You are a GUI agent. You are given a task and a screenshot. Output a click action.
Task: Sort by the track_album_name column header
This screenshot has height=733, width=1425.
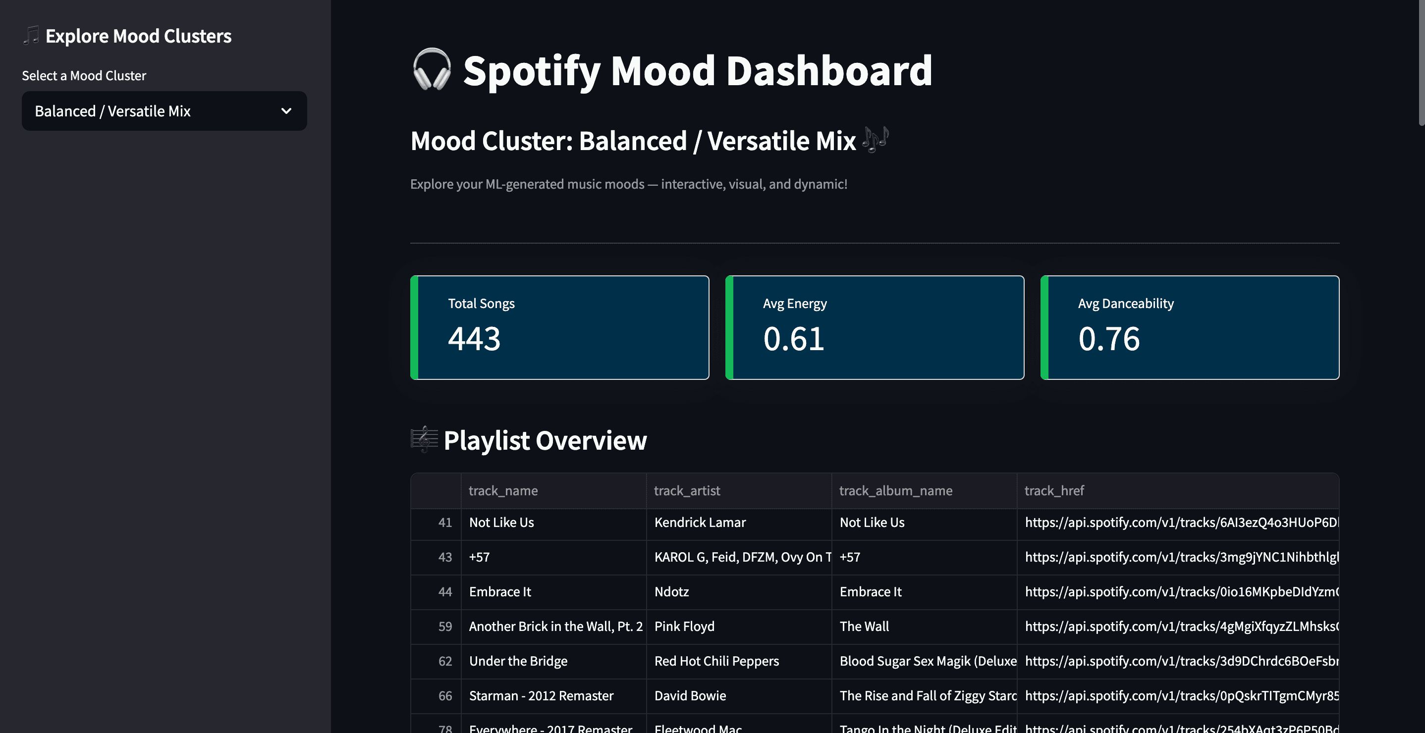coord(925,491)
